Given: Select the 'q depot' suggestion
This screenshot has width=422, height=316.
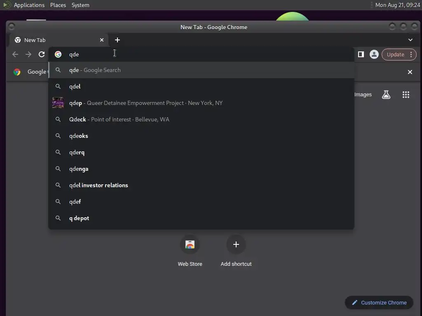Looking at the screenshot, I should tap(201, 218).
